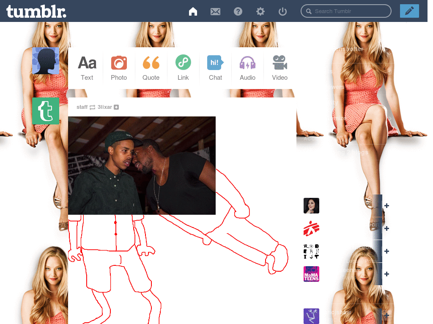Create a new Audio post
Screen dimensions: 433x324
[x=247, y=68]
